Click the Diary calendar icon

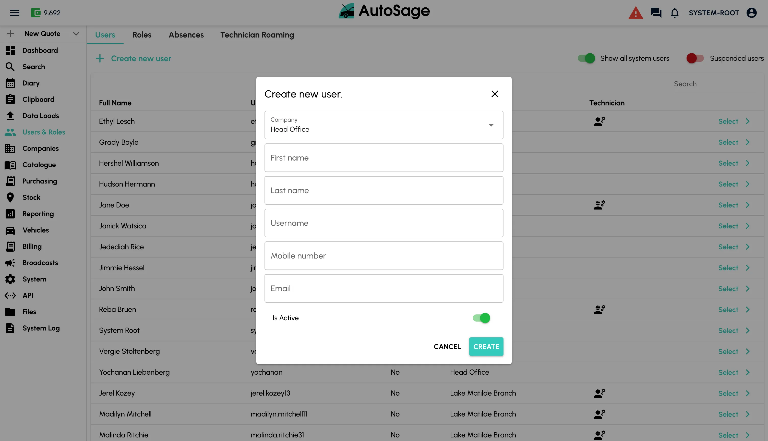pos(10,83)
